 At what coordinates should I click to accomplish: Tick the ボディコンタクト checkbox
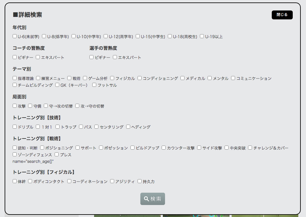[30, 181]
